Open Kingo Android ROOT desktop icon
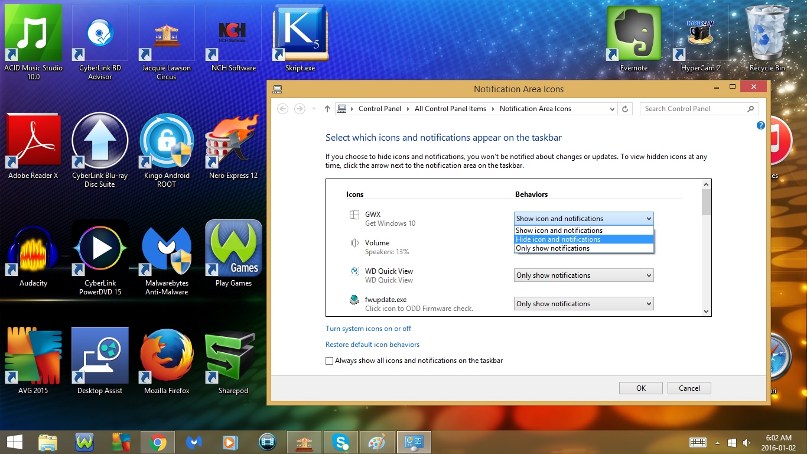The image size is (807, 454). point(167,150)
